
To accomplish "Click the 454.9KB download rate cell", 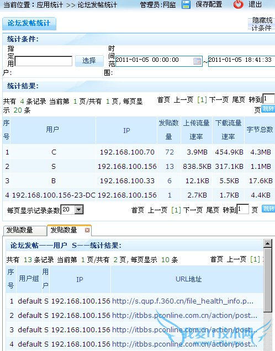I will (x=229, y=152).
